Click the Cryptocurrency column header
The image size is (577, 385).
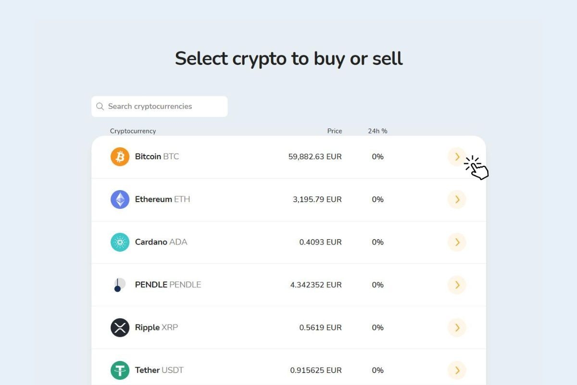click(x=133, y=131)
